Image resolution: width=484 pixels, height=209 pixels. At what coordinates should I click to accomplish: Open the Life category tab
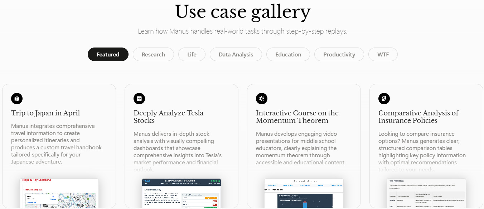point(192,54)
